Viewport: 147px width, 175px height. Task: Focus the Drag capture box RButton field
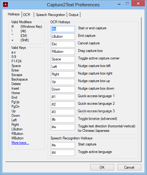click(x=63, y=52)
